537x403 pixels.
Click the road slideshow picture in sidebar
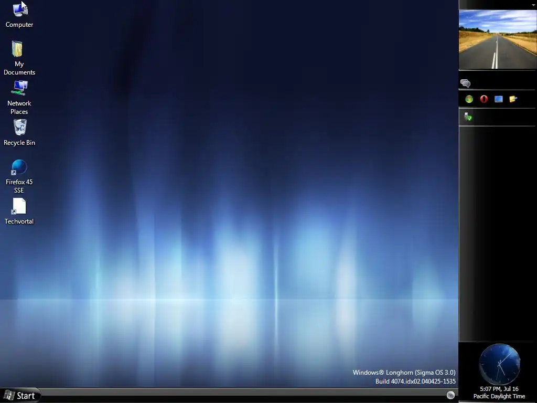[498, 39]
